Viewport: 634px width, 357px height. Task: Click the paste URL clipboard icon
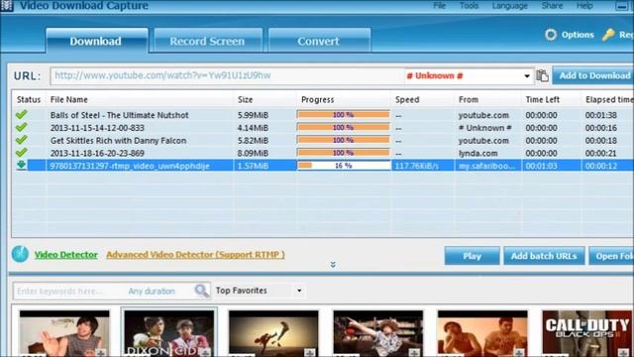[542, 75]
